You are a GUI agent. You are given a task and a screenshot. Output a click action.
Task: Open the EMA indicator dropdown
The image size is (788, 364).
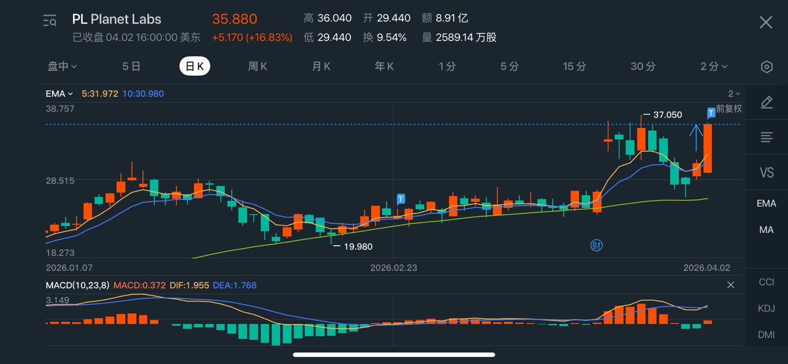[59, 94]
